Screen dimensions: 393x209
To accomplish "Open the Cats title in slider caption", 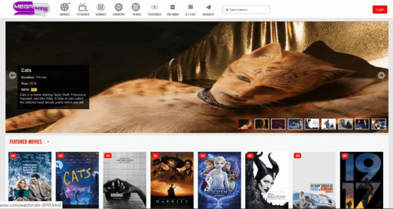I will (x=26, y=70).
